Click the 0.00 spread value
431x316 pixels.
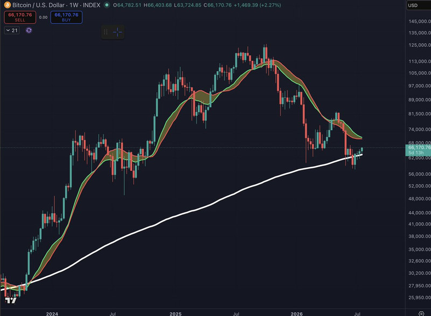coord(43,17)
